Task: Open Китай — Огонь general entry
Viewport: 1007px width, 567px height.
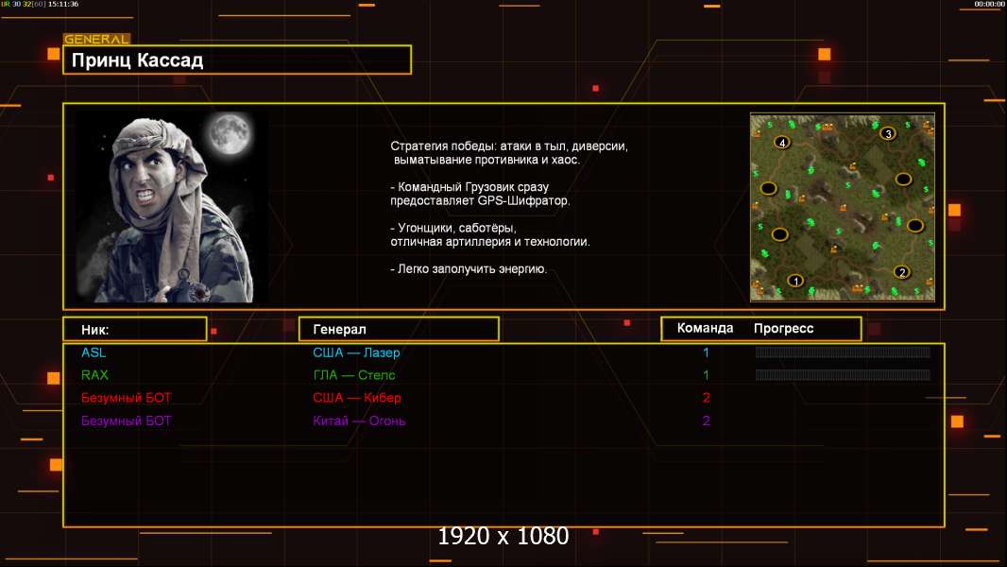Action: click(359, 421)
